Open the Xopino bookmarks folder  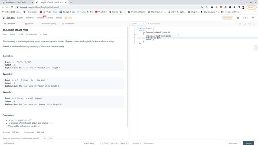(193, 12)
